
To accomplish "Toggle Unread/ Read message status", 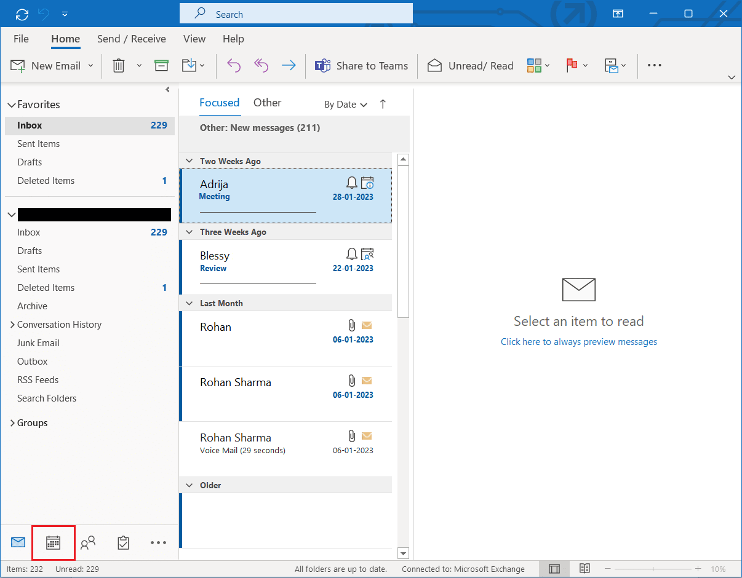I will coord(471,66).
